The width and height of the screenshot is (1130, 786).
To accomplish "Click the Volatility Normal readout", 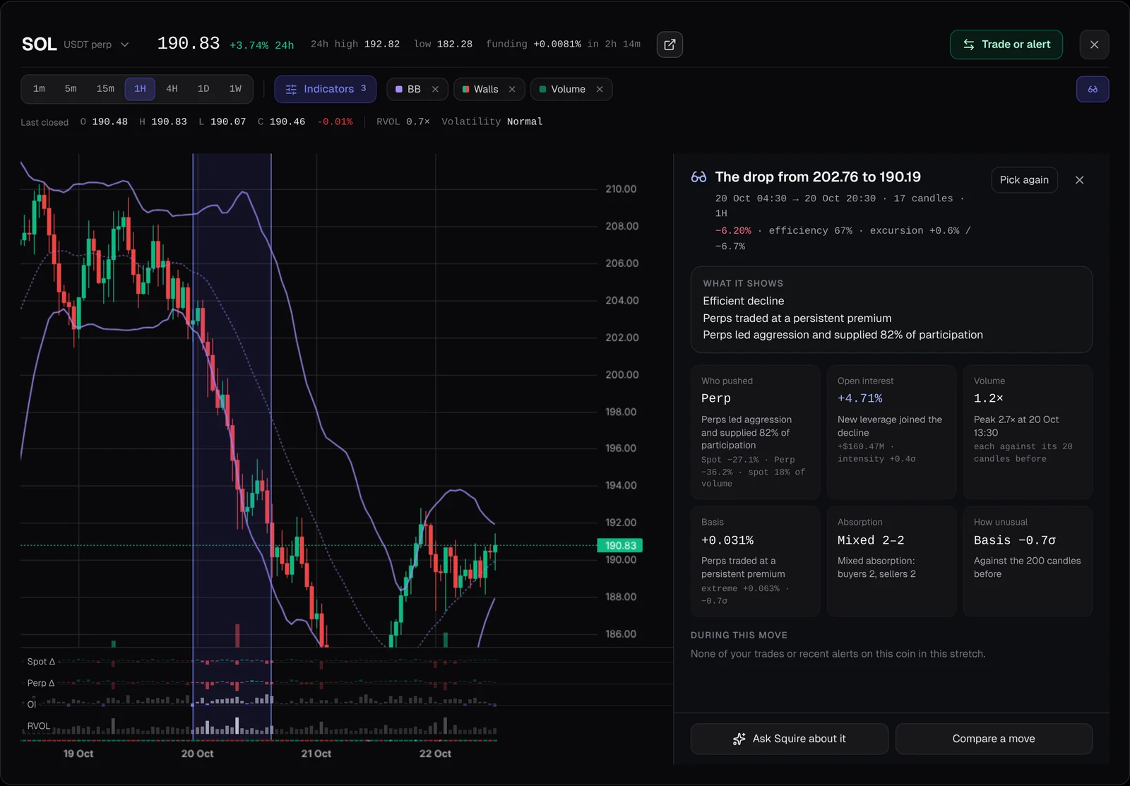I will pos(492,121).
